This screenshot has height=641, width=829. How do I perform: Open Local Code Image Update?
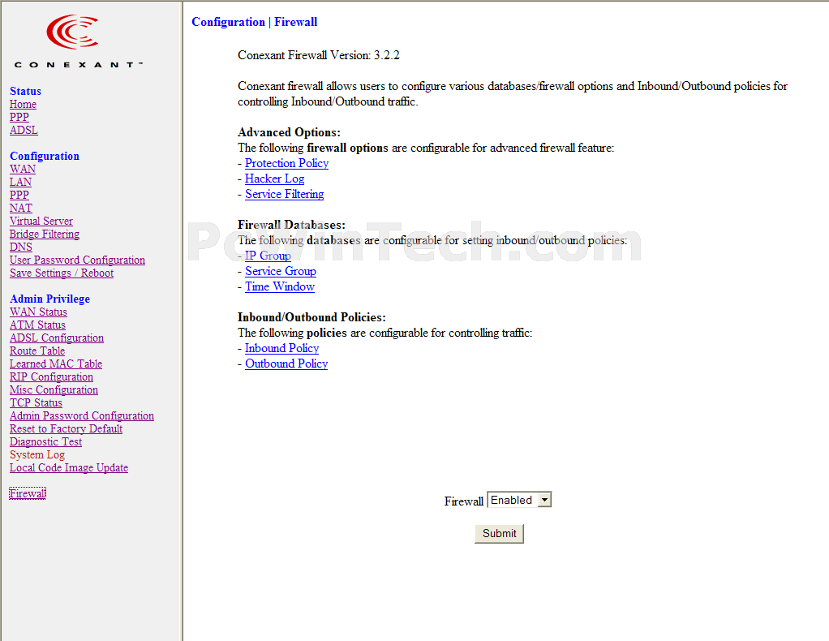click(69, 467)
